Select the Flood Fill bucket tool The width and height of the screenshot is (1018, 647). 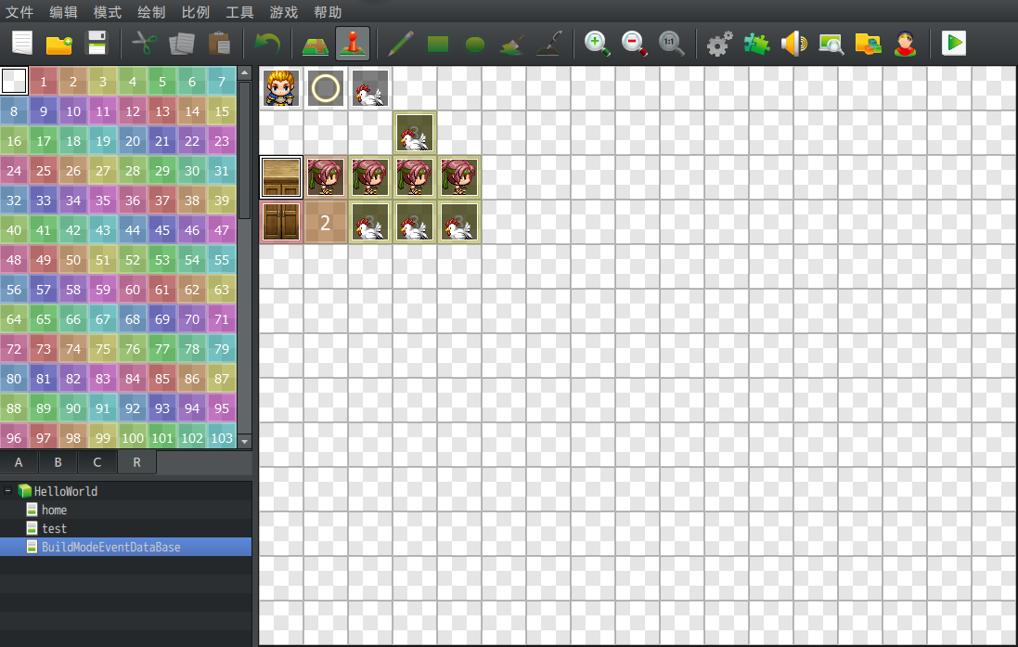pyautogui.click(x=512, y=44)
